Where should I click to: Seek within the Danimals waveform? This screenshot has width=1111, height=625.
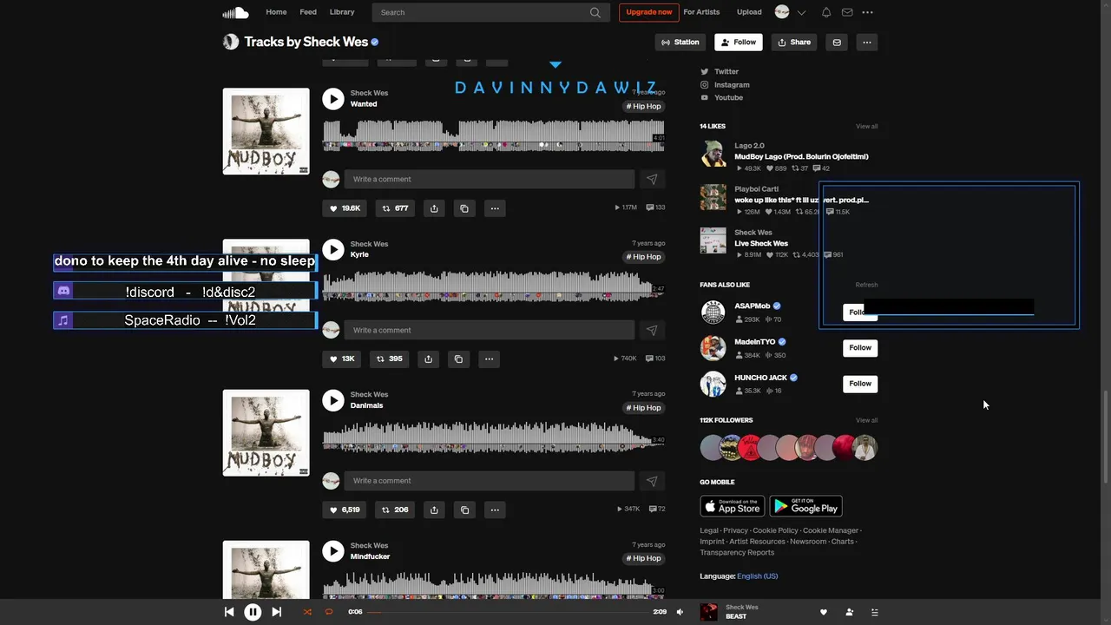[x=493, y=437]
